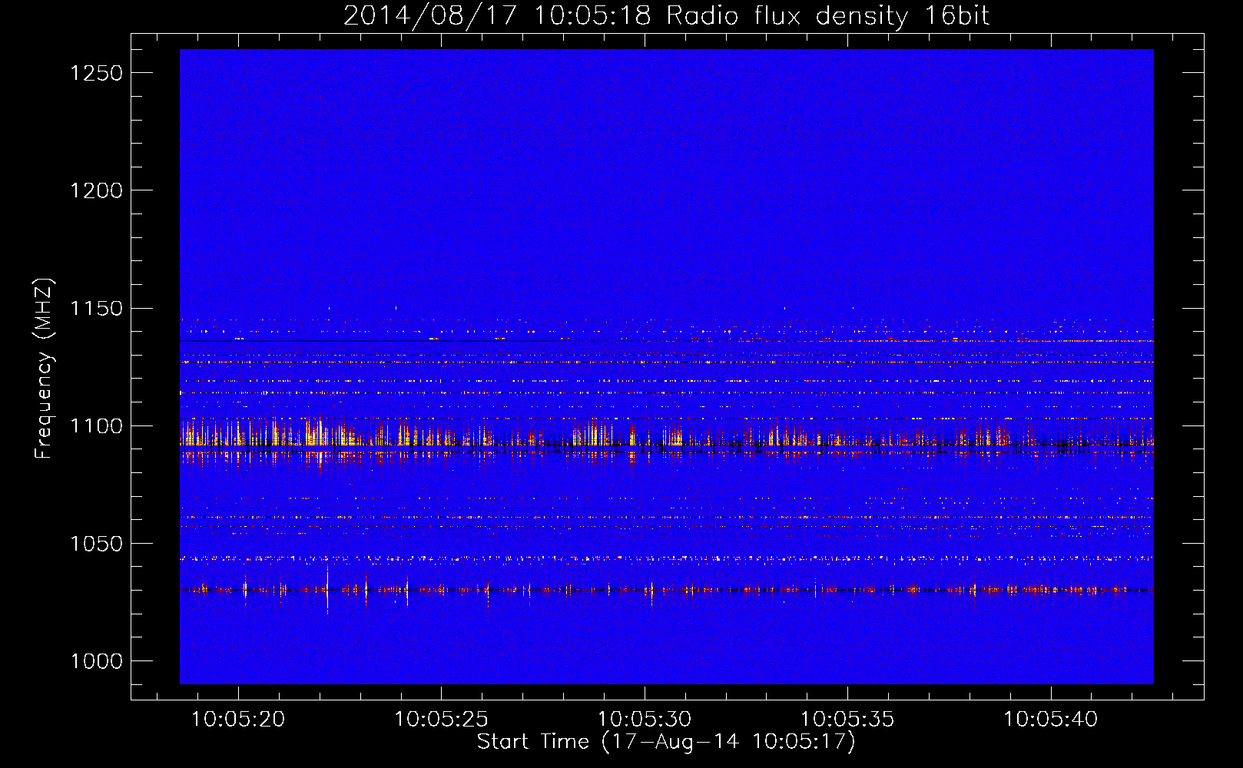This screenshot has width=1243, height=768.
Task: Click the 10:05:40 time tick label
Action: (1051, 720)
